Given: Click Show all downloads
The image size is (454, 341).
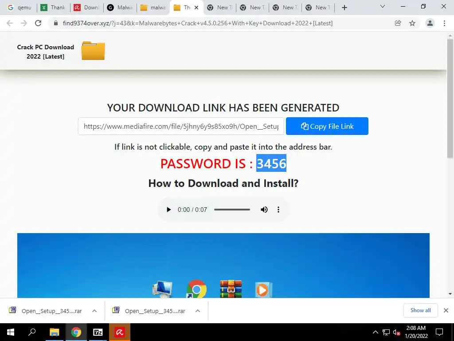Looking at the screenshot, I should pyautogui.click(x=420, y=310).
